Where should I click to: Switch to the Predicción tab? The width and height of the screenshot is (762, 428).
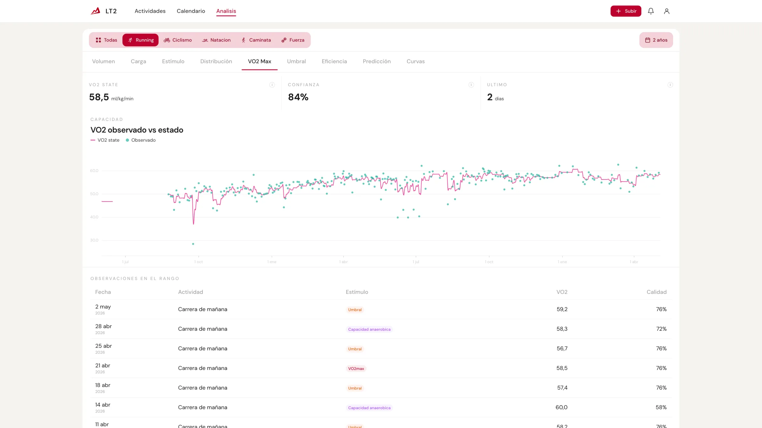pos(377,62)
